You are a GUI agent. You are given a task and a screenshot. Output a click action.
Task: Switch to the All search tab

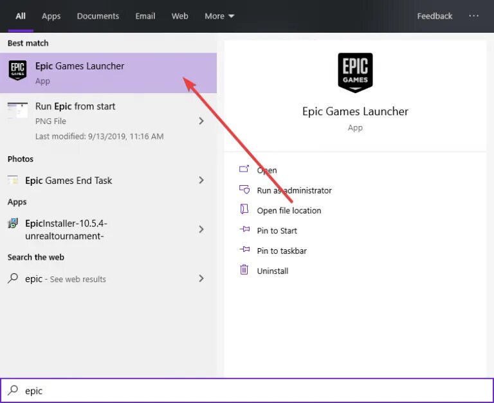[21, 16]
